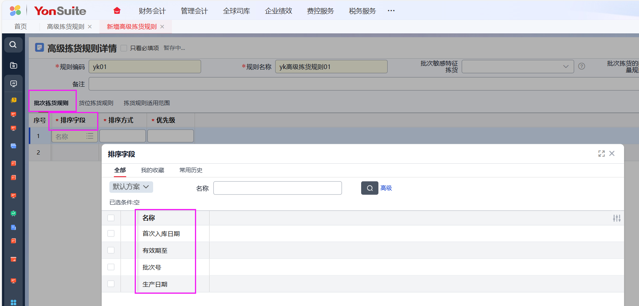Switch to the 我的收藏 tab
This screenshot has width=639, height=306.
coord(152,170)
